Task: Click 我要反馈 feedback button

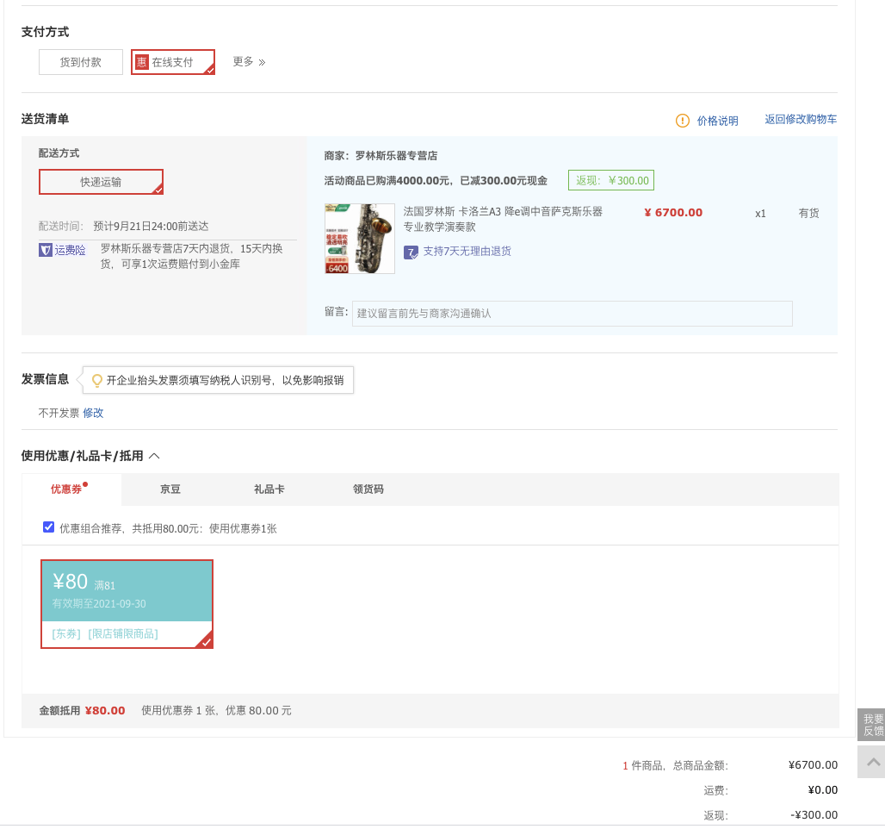Action: pos(871,725)
